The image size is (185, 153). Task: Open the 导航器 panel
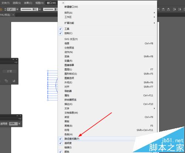coord(107,91)
